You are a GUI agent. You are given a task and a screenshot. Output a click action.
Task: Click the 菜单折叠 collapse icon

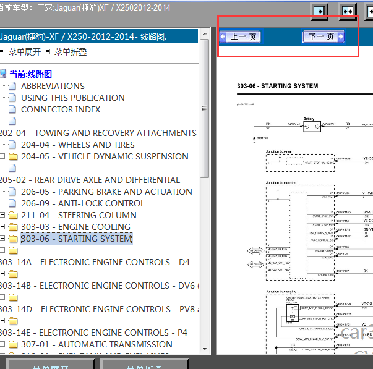pyautogui.click(x=48, y=51)
